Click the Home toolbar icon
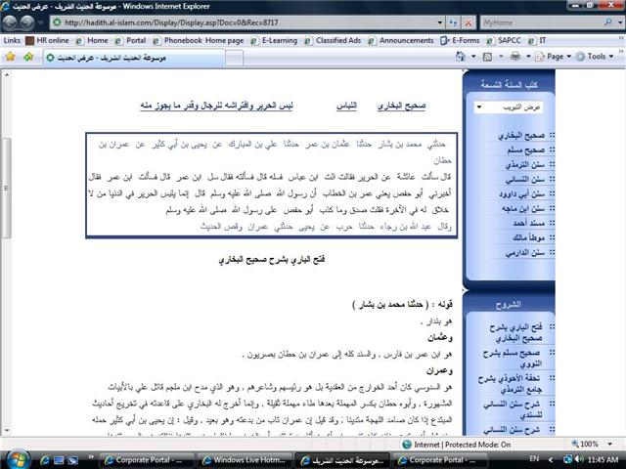The image size is (626, 469). pyautogui.click(x=461, y=57)
